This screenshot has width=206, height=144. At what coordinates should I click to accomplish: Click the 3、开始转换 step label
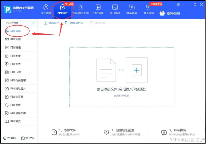(x=177, y=130)
